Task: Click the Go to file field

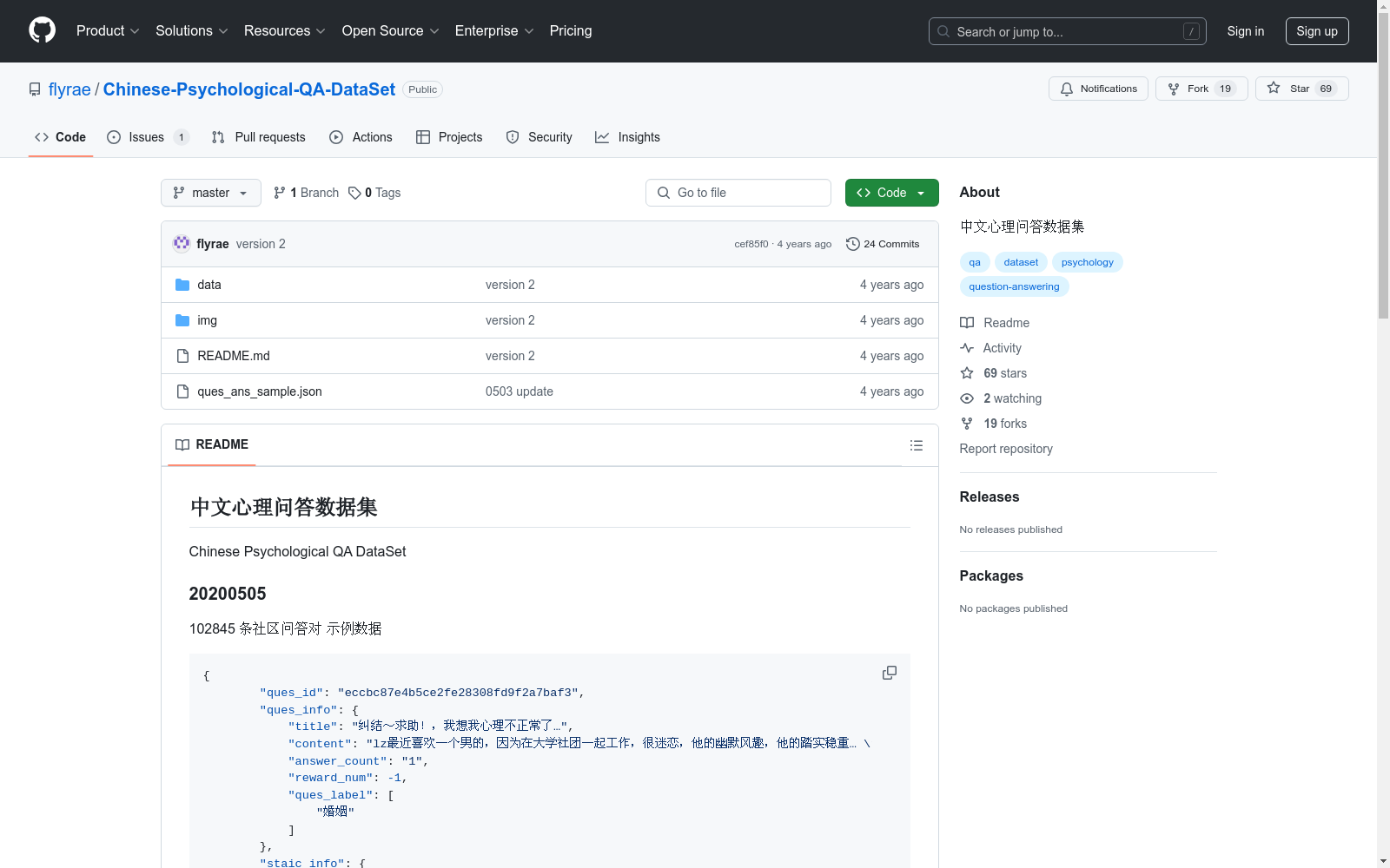Action: [x=738, y=193]
